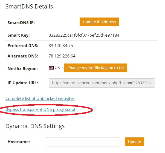Click the Alternate DNS label
The height and width of the screenshot is (153, 165).
pyautogui.click(x=23, y=56)
